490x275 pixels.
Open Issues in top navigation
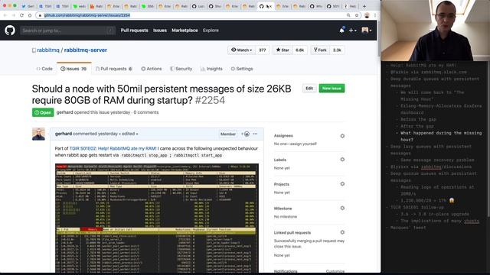160,31
